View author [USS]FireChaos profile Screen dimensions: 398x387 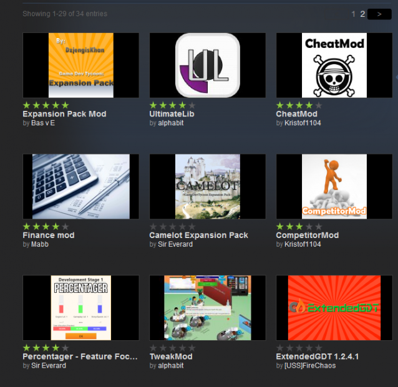[310, 365]
